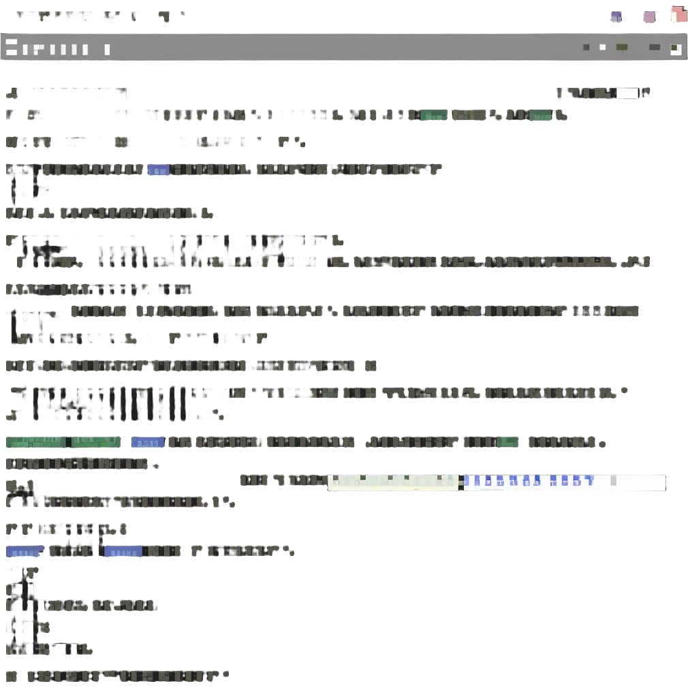Click the second blue highlighted word near bottom
The image size is (688, 688).
[x=123, y=552]
